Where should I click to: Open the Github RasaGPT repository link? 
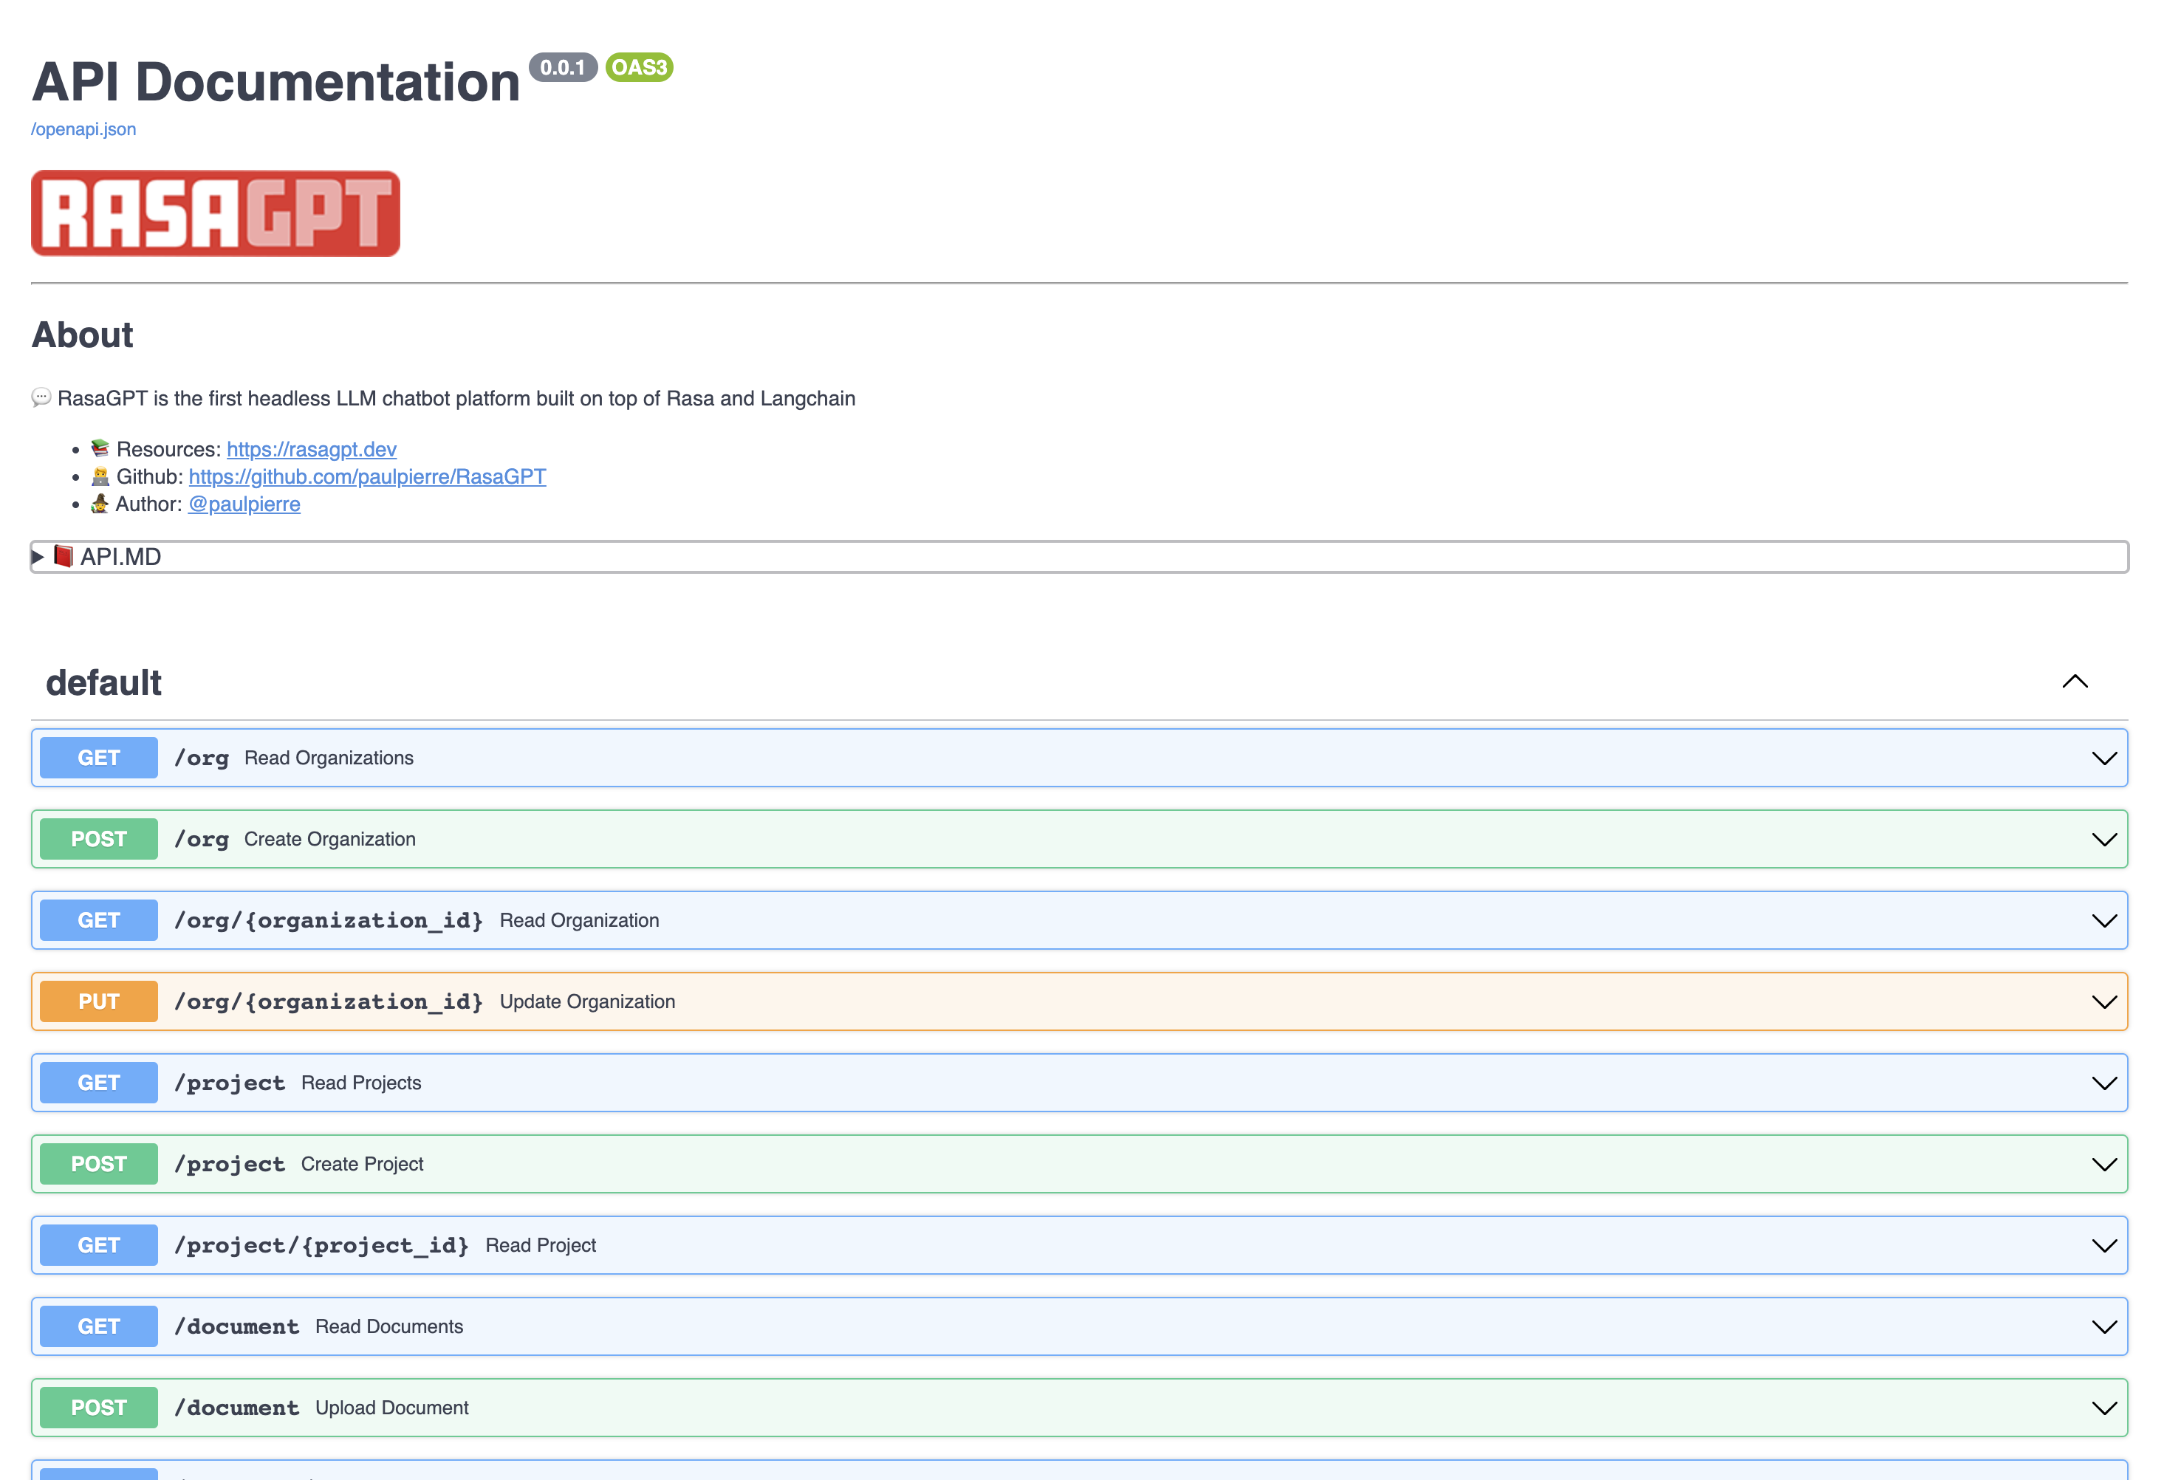click(367, 476)
